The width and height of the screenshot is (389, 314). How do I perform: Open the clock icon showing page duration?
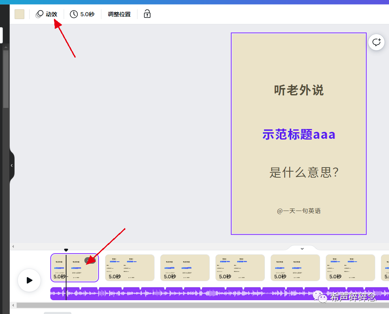73,14
